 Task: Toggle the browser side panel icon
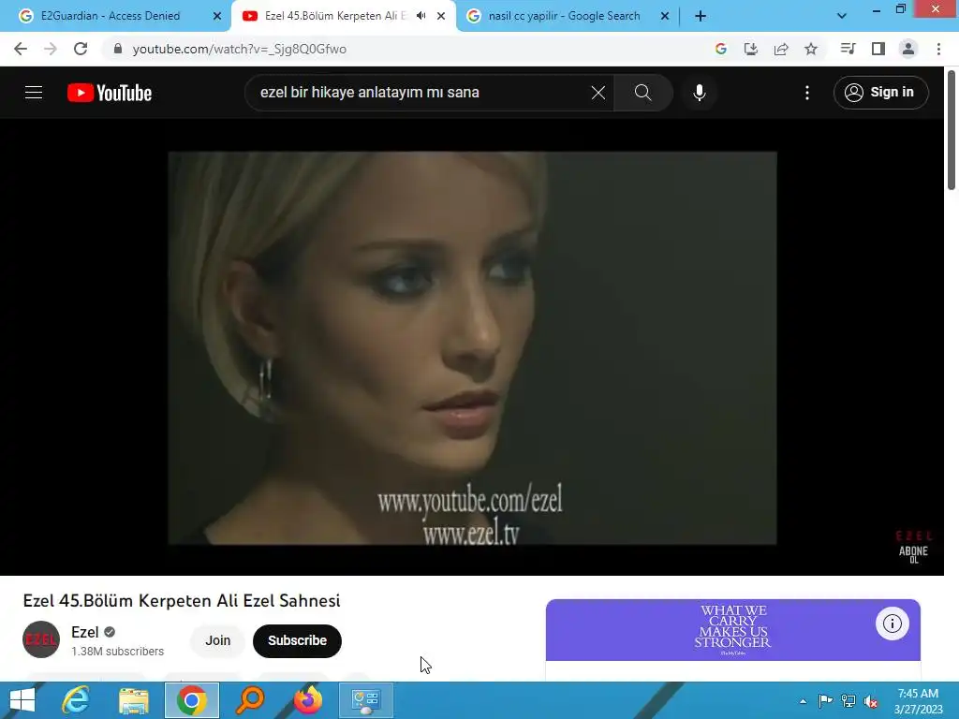tap(878, 49)
